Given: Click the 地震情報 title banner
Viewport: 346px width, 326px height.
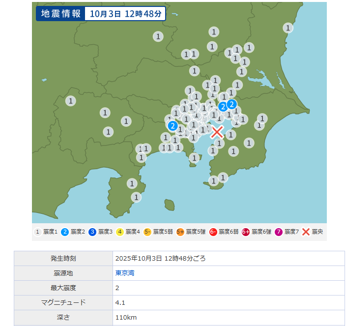Looking at the screenshot, I should pos(61,14).
